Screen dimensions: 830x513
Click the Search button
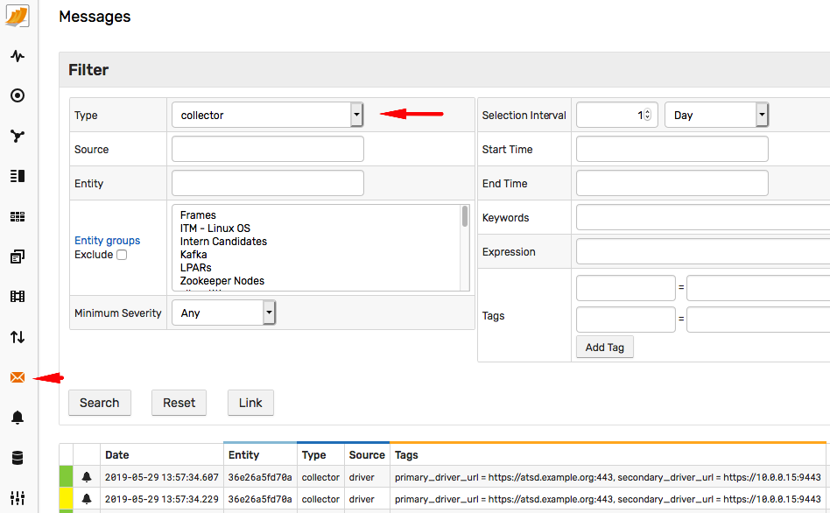(100, 403)
